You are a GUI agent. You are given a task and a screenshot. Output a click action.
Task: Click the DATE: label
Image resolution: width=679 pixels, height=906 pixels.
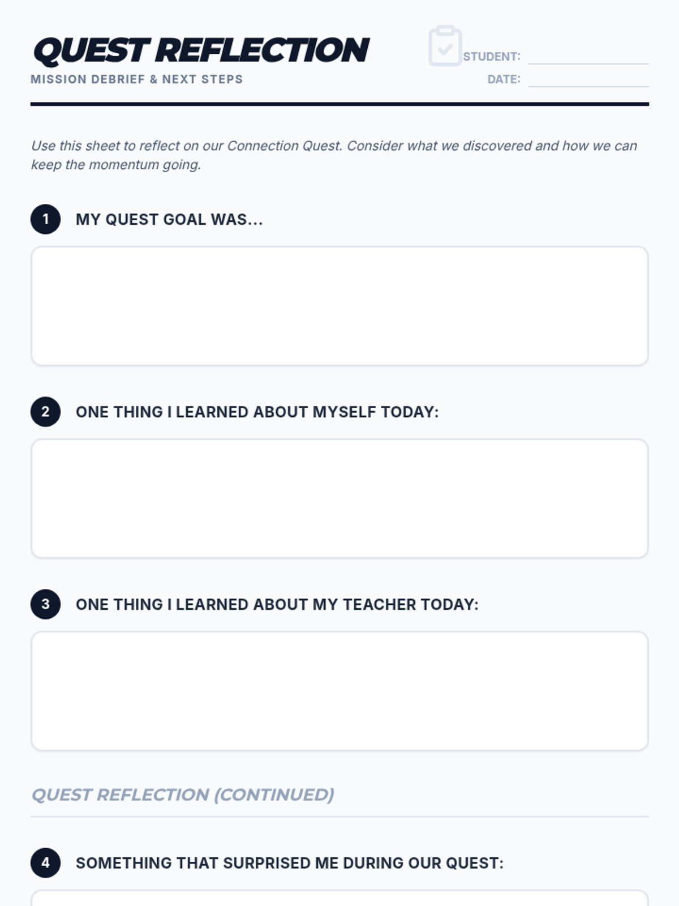point(504,79)
